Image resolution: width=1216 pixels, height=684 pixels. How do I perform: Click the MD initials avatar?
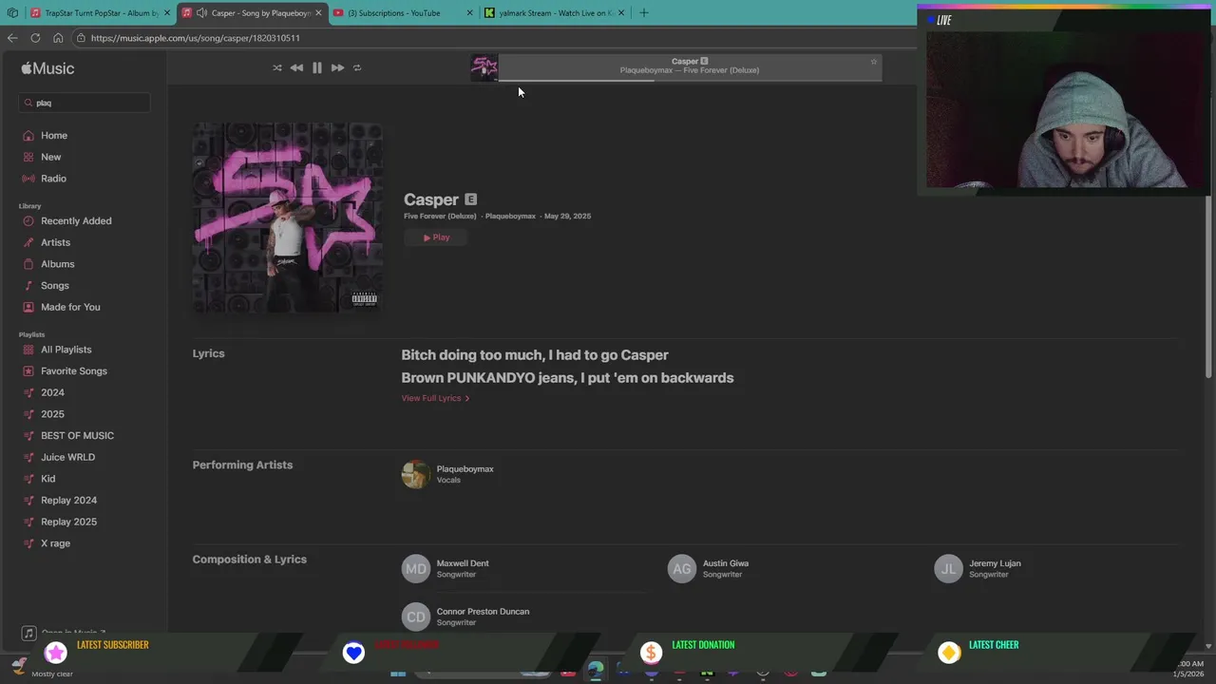click(416, 569)
